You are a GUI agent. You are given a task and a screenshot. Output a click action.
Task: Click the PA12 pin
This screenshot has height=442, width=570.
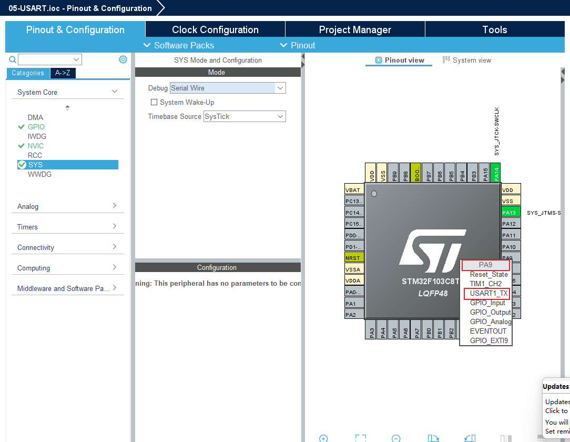(x=511, y=224)
